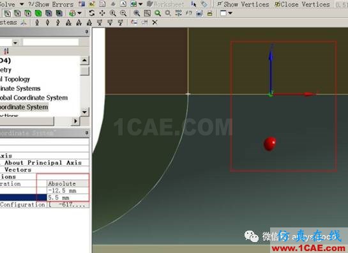Open the Outline filter dropdown

tap(15, 42)
